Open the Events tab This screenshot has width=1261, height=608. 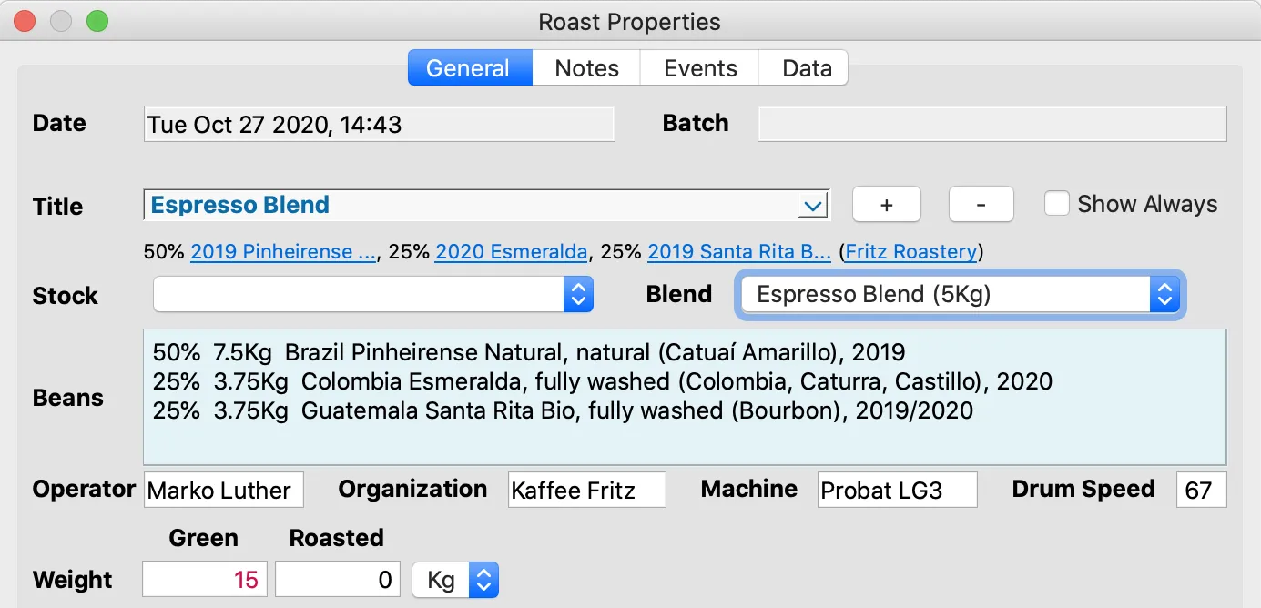point(700,68)
